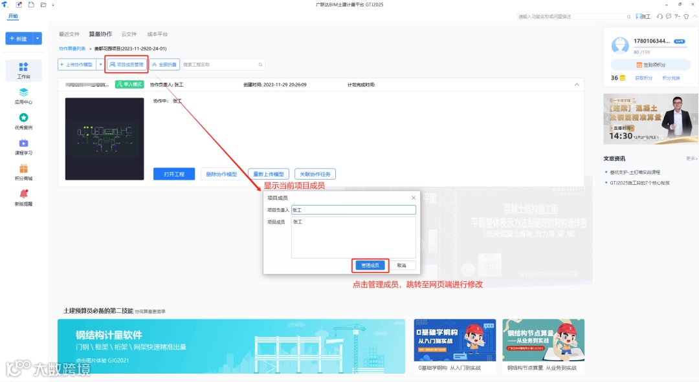Click the 积分兑换 link
Image resolution: width=699 pixels, height=382 pixels.
671,78
